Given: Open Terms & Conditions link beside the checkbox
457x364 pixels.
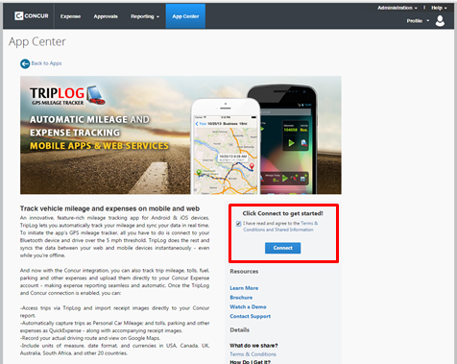Looking at the screenshot, I should [280, 227].
